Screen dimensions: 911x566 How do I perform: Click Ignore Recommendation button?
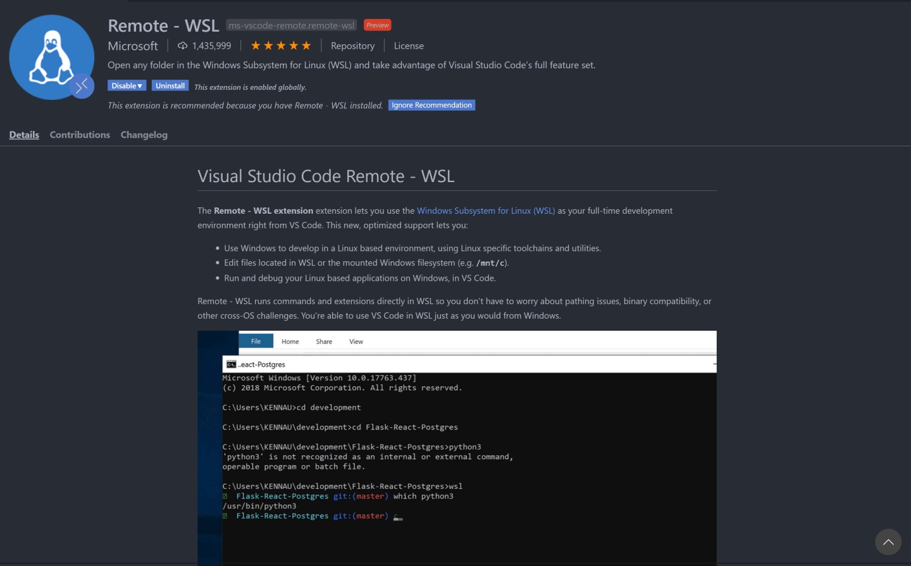[431, 105]
